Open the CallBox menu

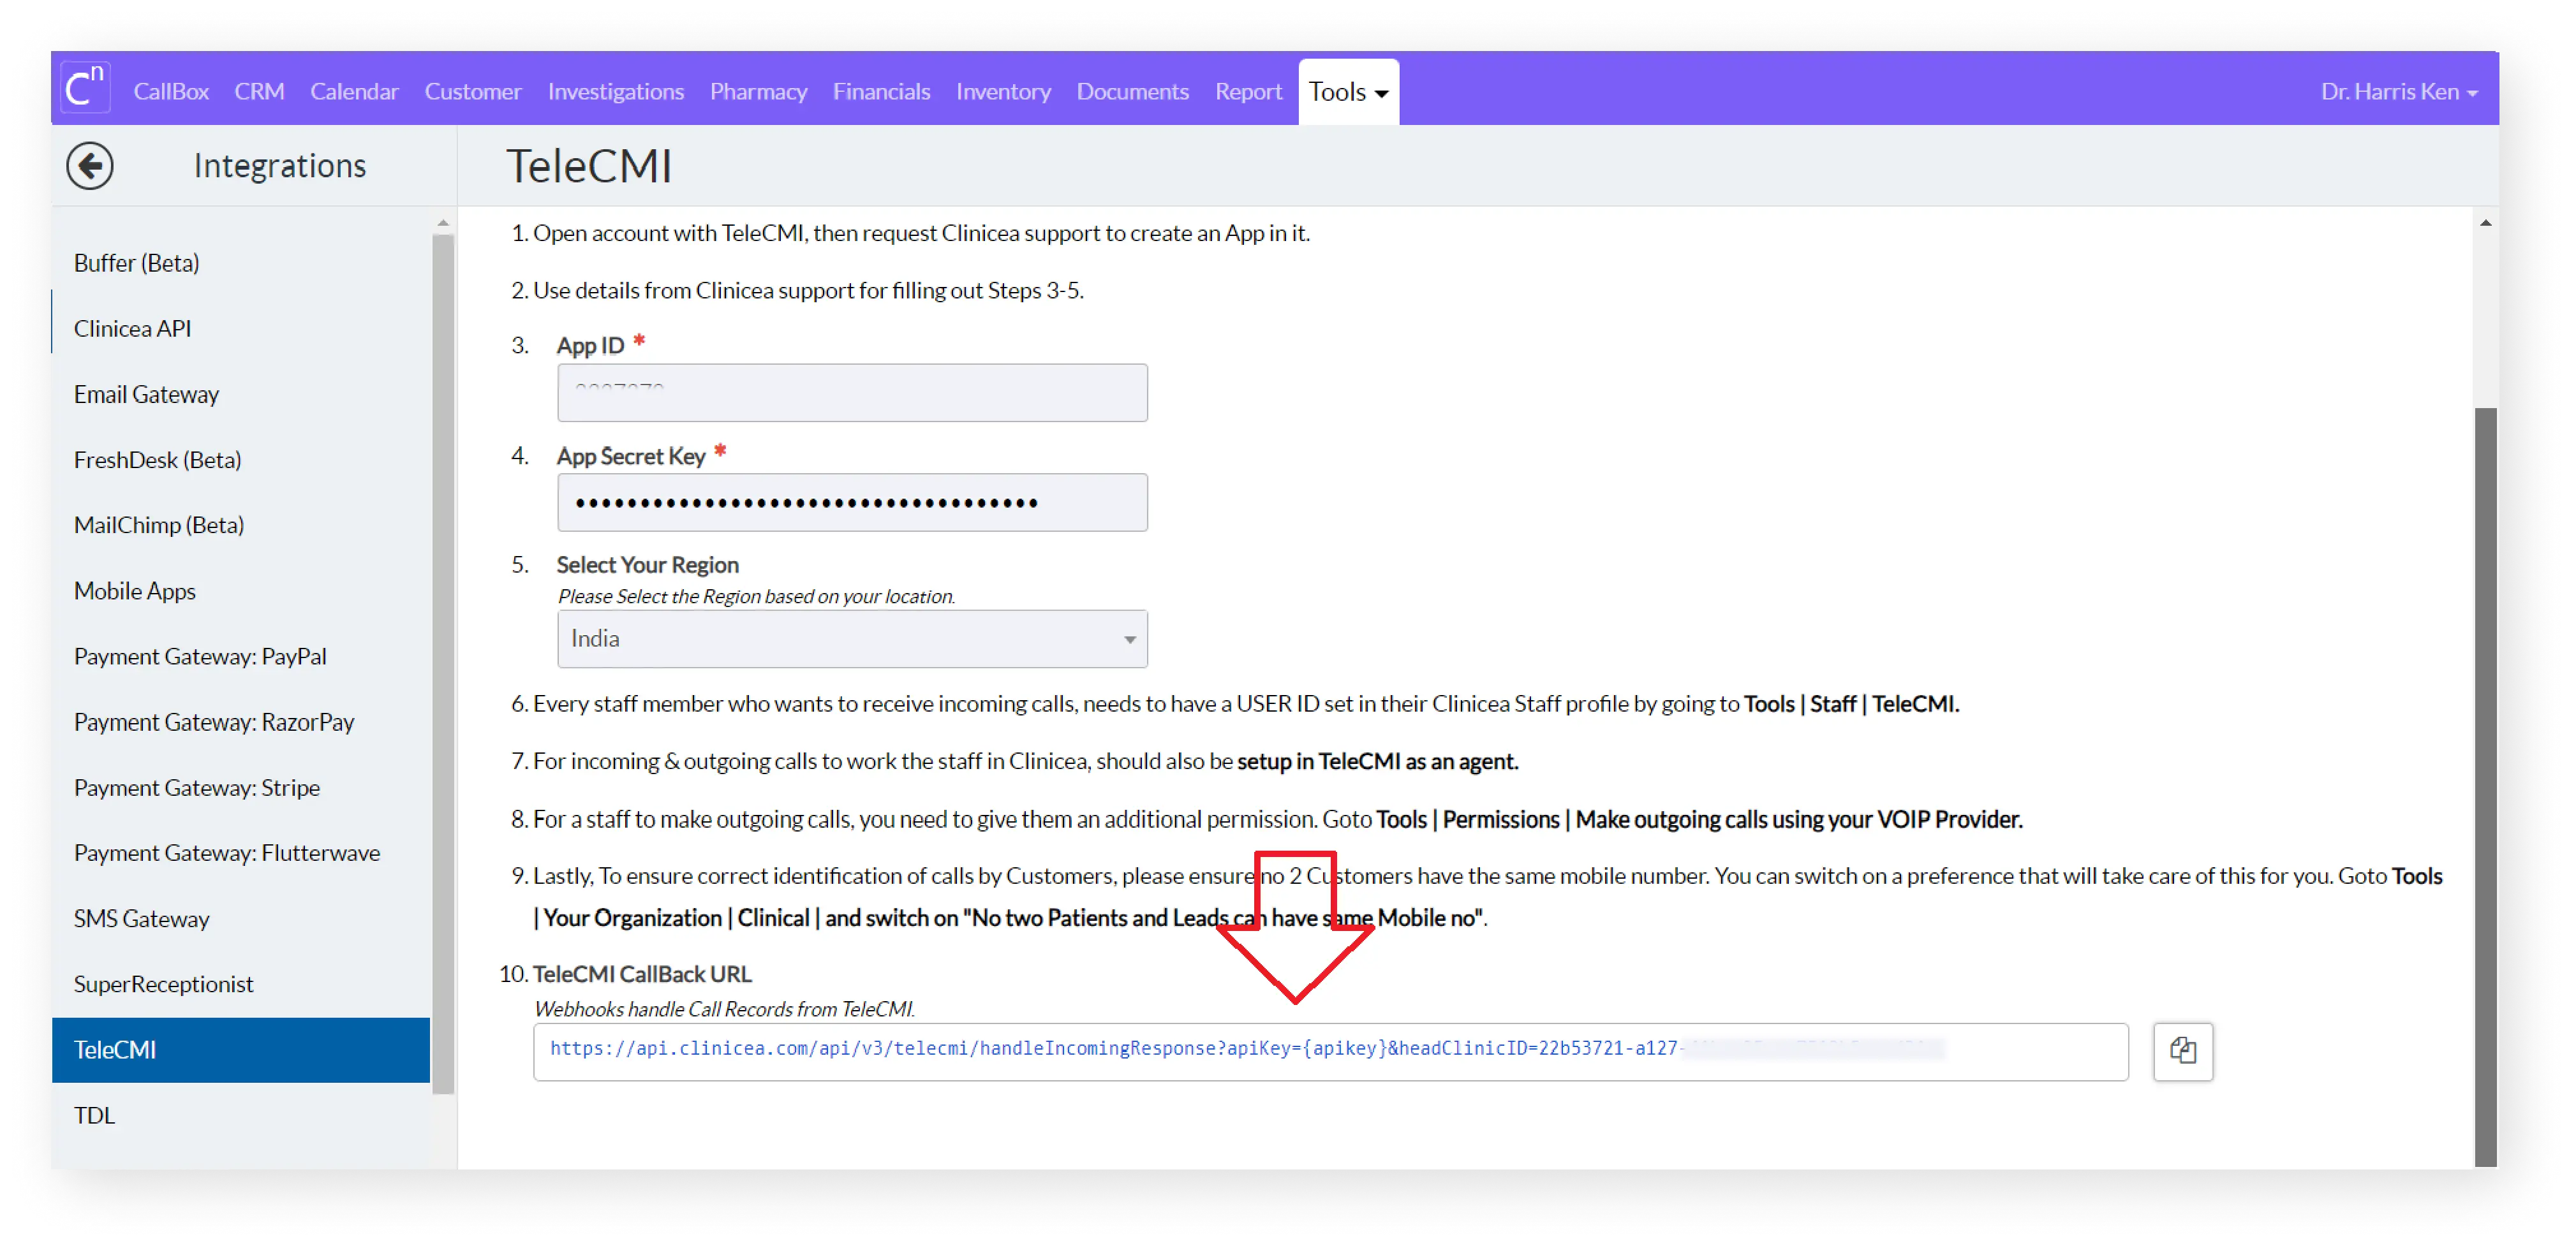[x=171, y=91]
